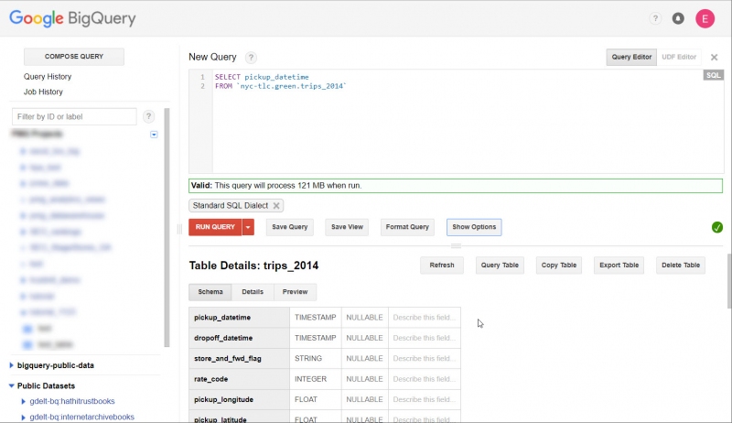The width and height of the screenshot is (732, 423).
Task: Click the Valid query message bar
Action: coord(456,186)
